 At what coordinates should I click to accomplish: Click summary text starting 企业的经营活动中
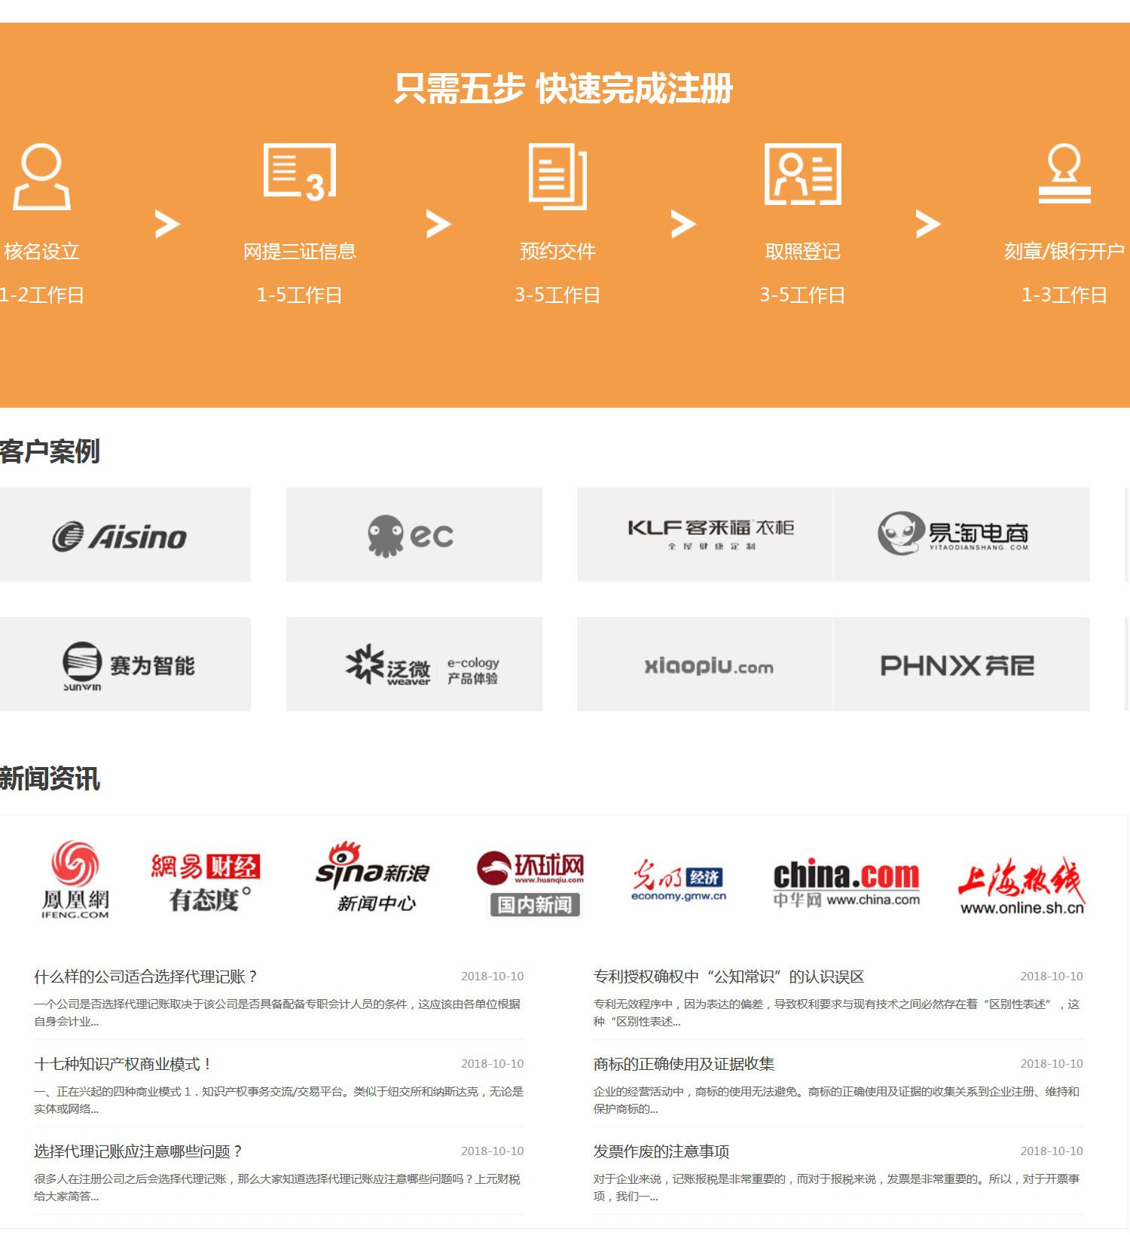(x=836, y=1100)
